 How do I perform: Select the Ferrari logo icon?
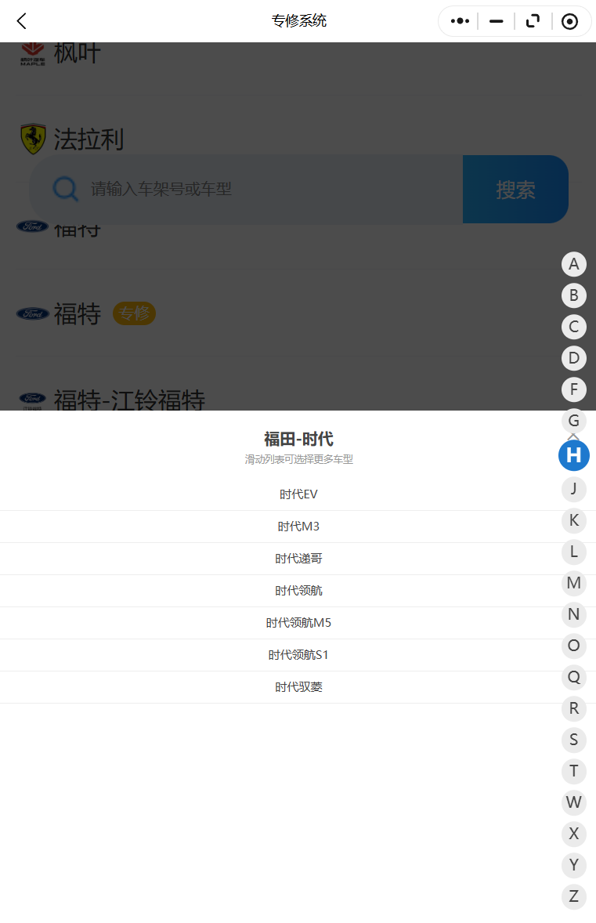click(33, 139)
